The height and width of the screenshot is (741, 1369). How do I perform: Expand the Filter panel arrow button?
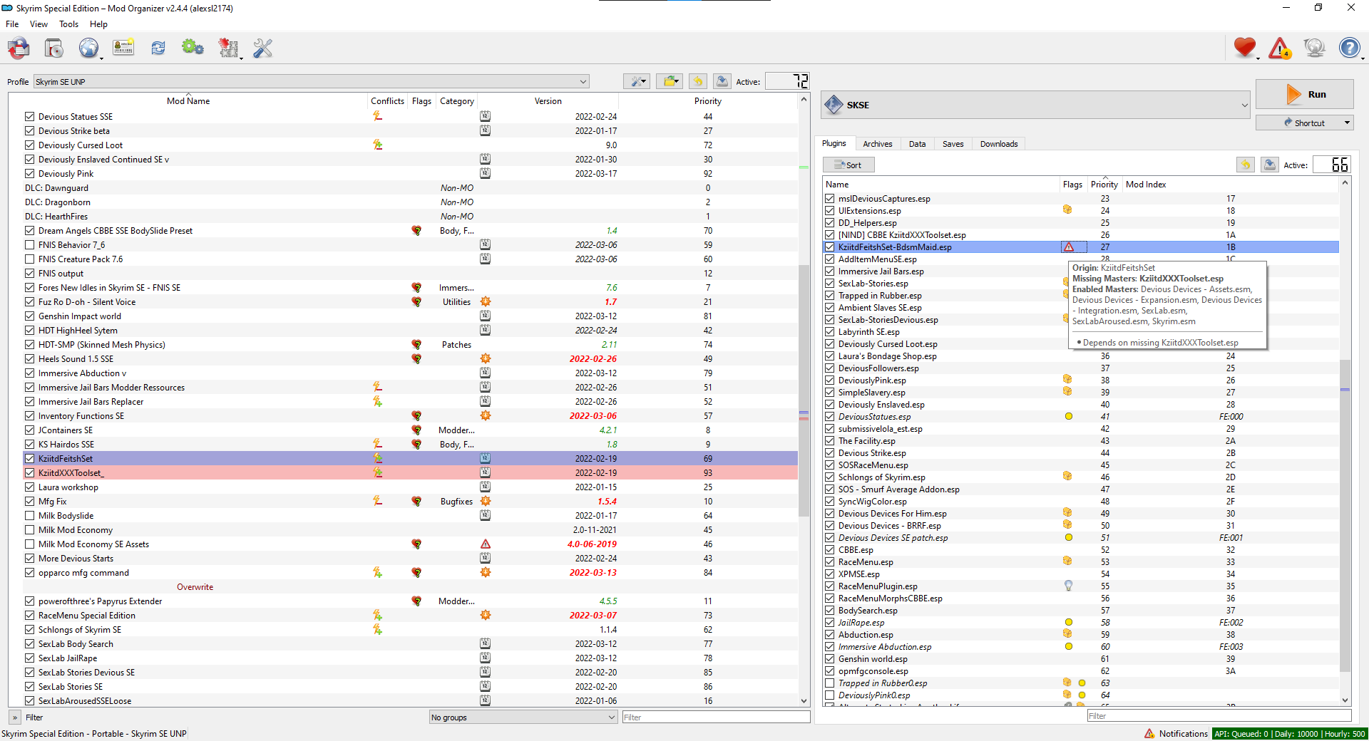tap(15, 717)
